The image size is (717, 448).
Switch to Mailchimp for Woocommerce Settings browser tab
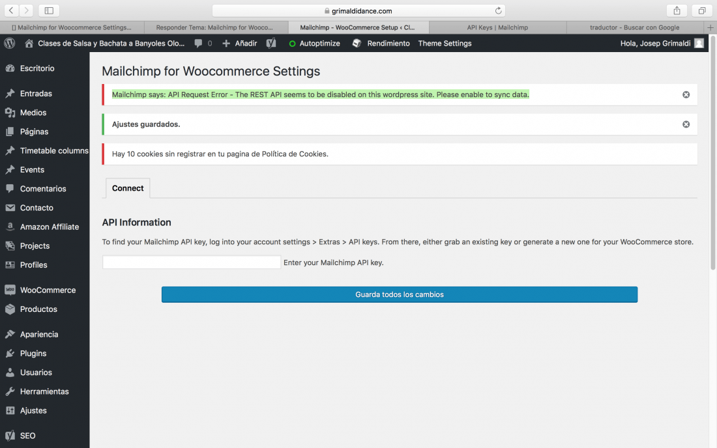(72, 27)
